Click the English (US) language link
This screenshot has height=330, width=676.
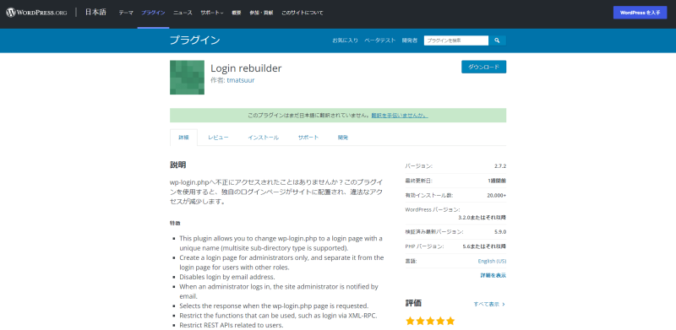pos(492,261)
